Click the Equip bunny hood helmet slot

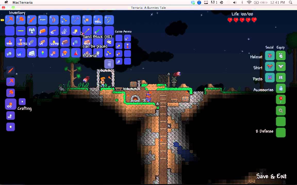coord(281,56)
